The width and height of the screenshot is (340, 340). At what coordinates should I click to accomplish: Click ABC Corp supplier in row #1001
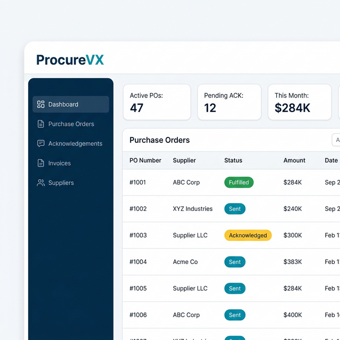pos(186,182)
